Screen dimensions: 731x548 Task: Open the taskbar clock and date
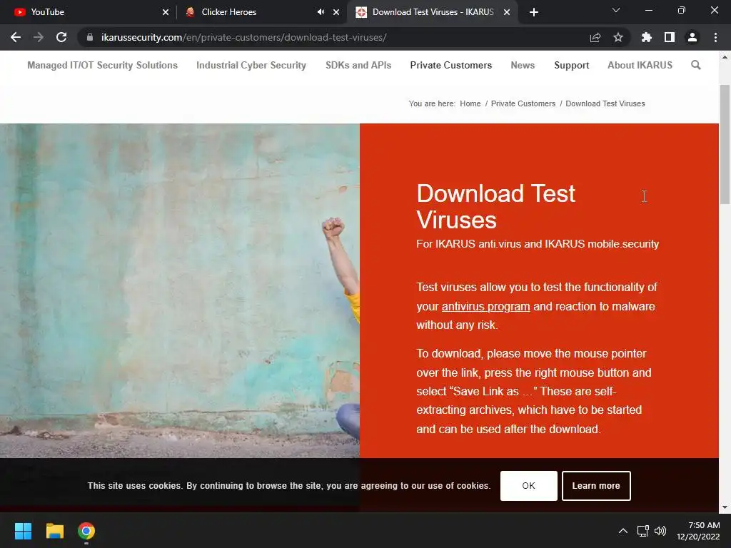point(698,531)
